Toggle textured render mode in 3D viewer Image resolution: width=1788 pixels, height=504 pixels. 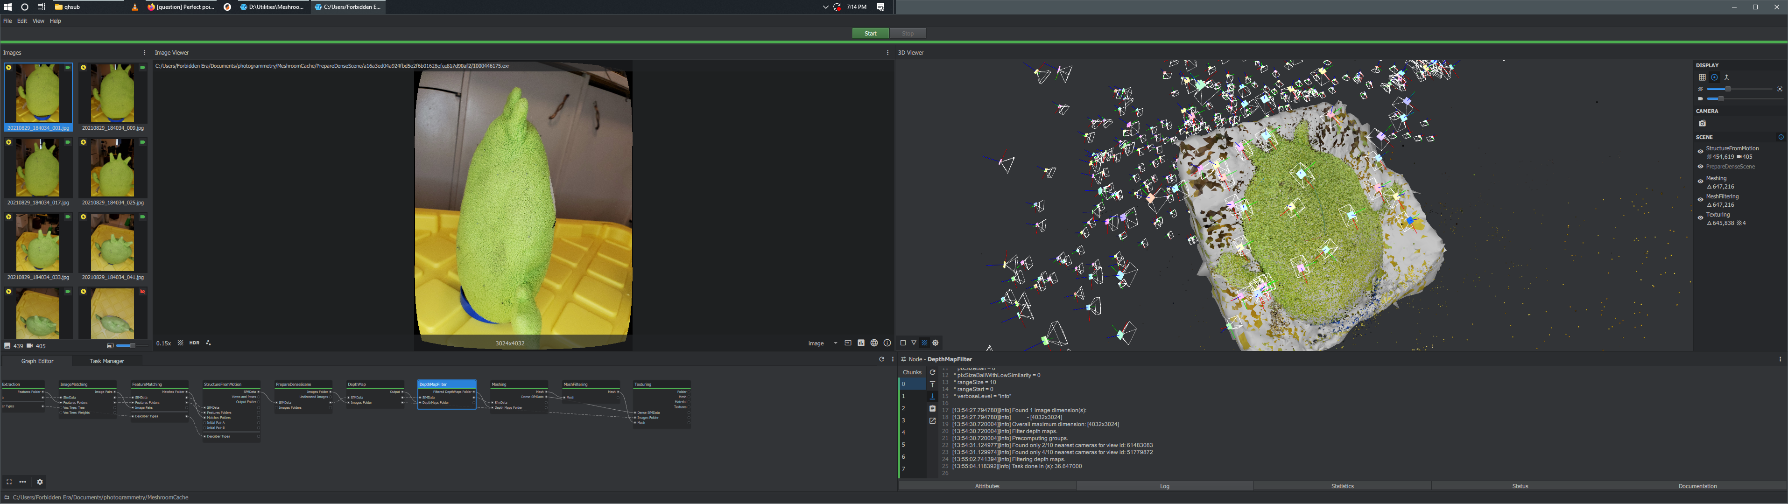tap(924, 343)
